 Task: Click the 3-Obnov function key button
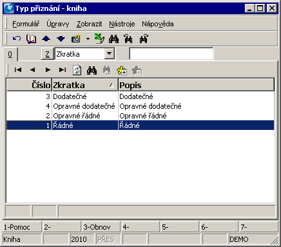101,227
